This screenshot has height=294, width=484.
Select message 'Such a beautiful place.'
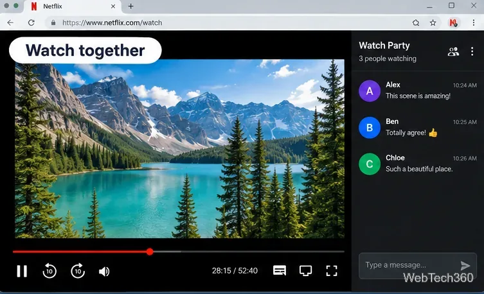[x=419, y=169]
